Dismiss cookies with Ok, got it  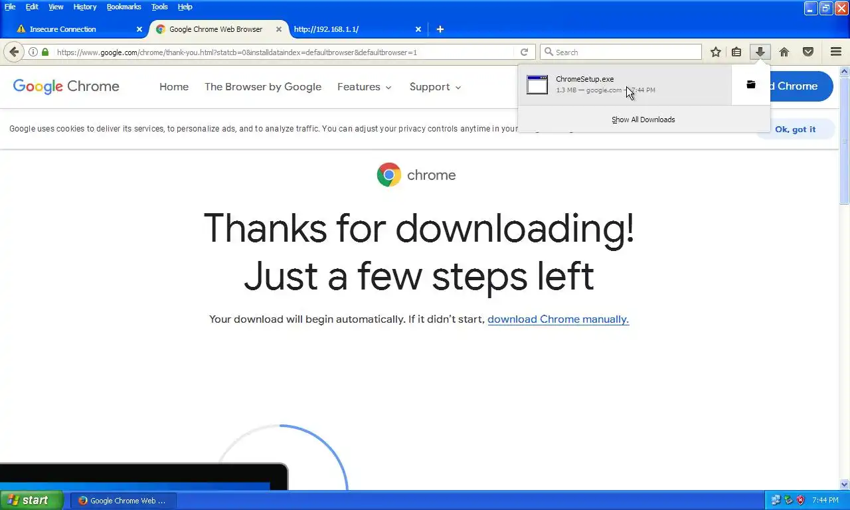[x=796, y=129]
